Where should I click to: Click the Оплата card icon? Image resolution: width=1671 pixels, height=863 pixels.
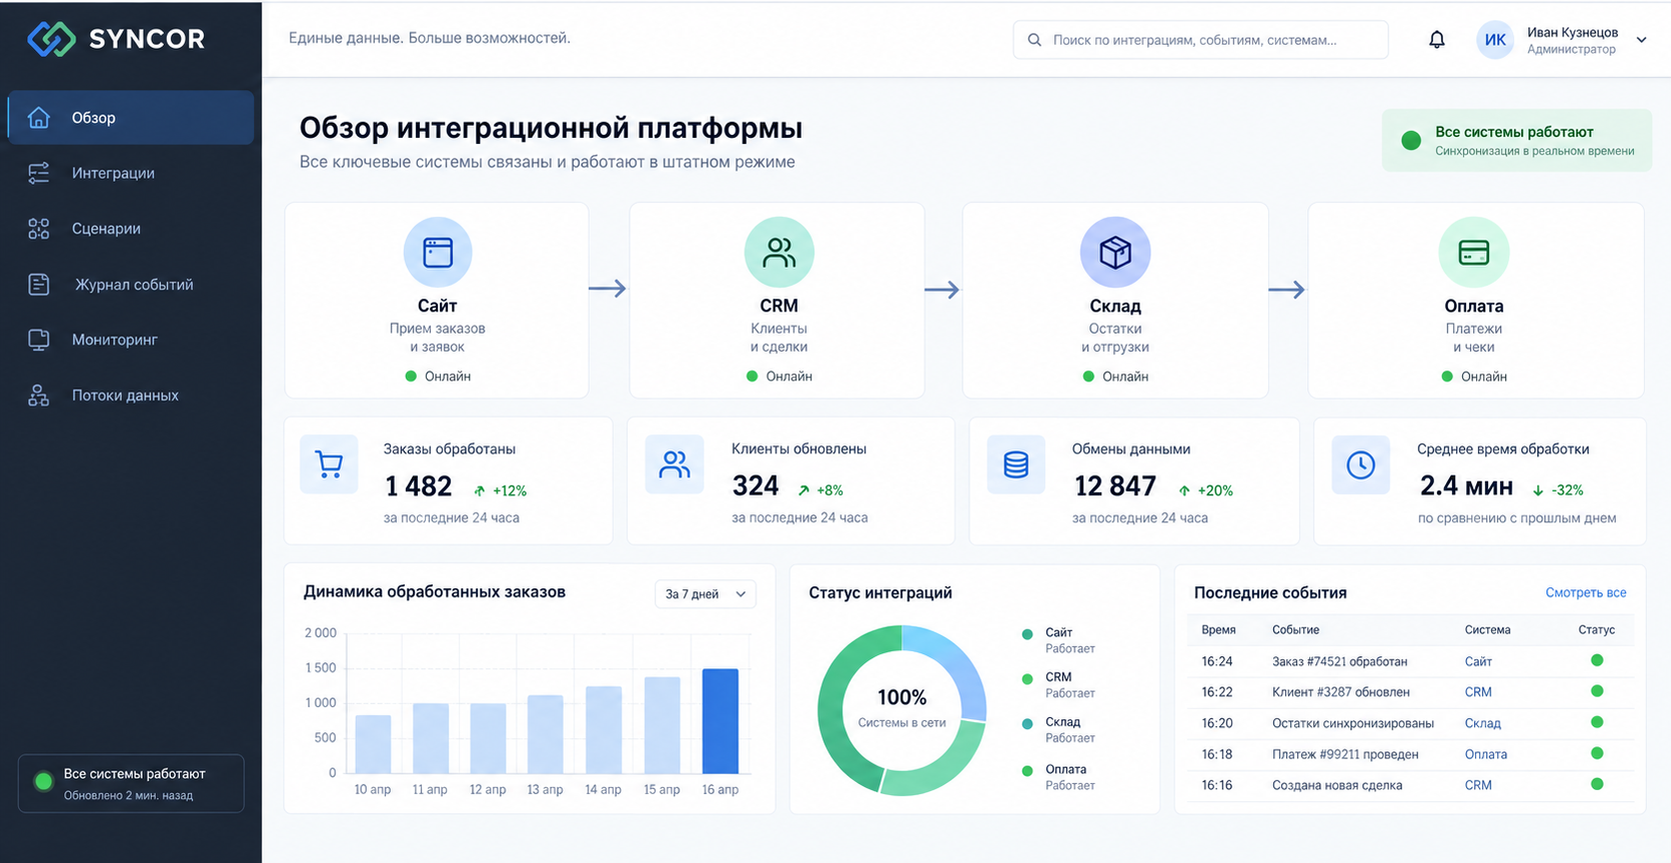(1474, 252)
